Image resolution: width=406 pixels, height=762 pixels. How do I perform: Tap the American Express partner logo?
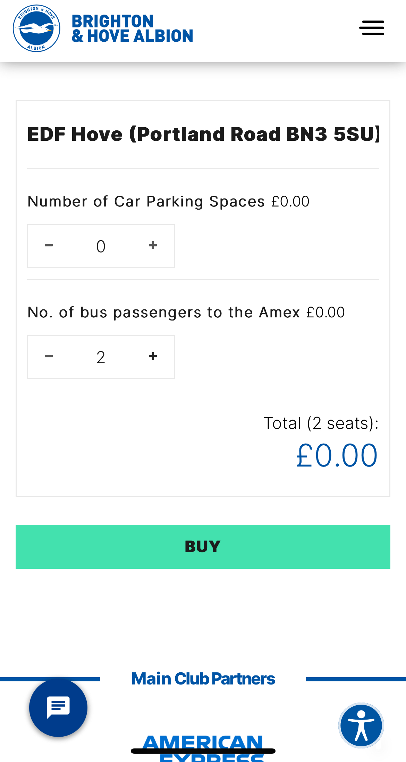[203, 748]
